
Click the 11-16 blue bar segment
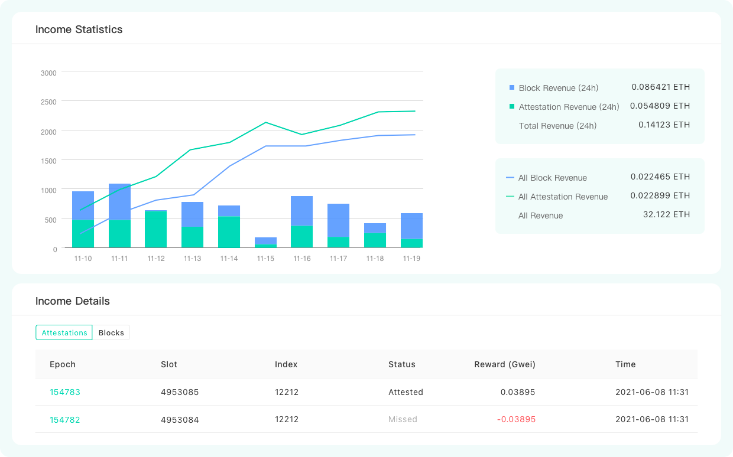(x=302, y=210)
